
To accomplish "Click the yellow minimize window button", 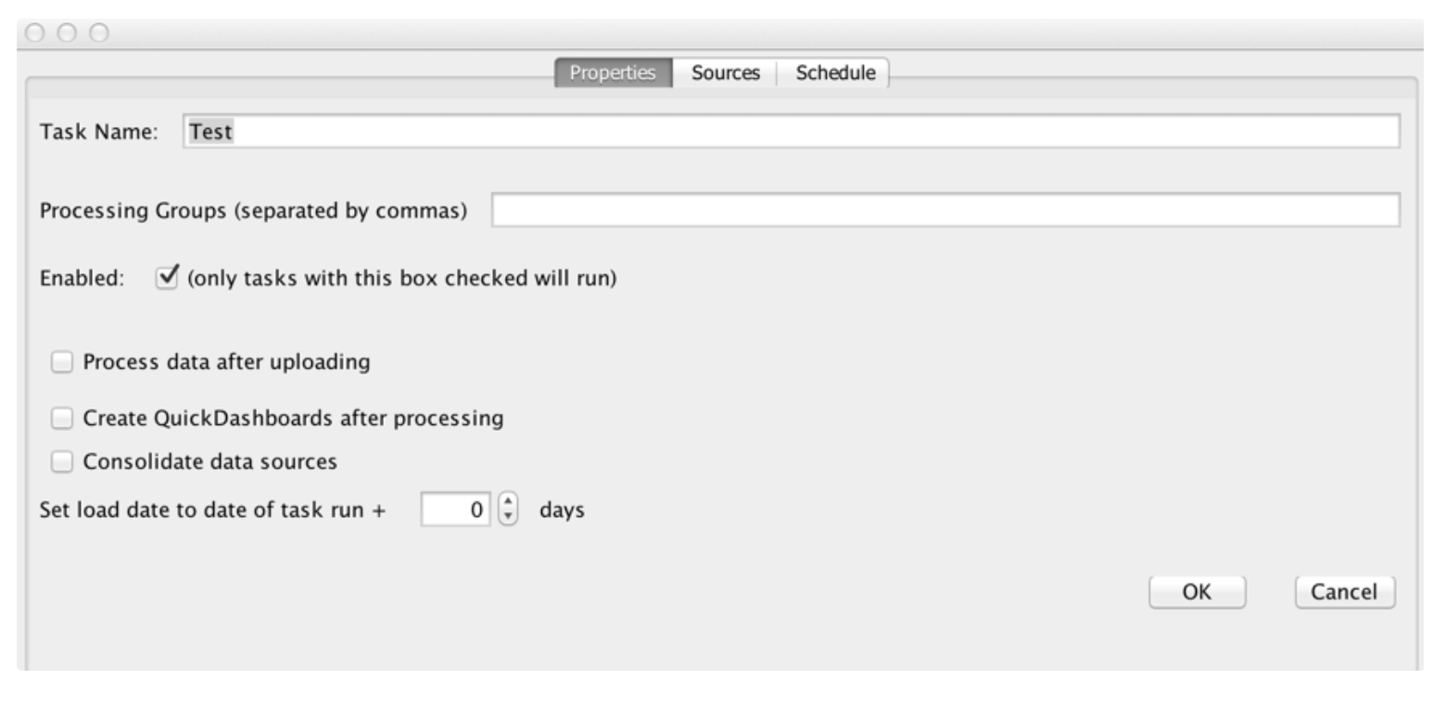I will click(x=67, y=33).
